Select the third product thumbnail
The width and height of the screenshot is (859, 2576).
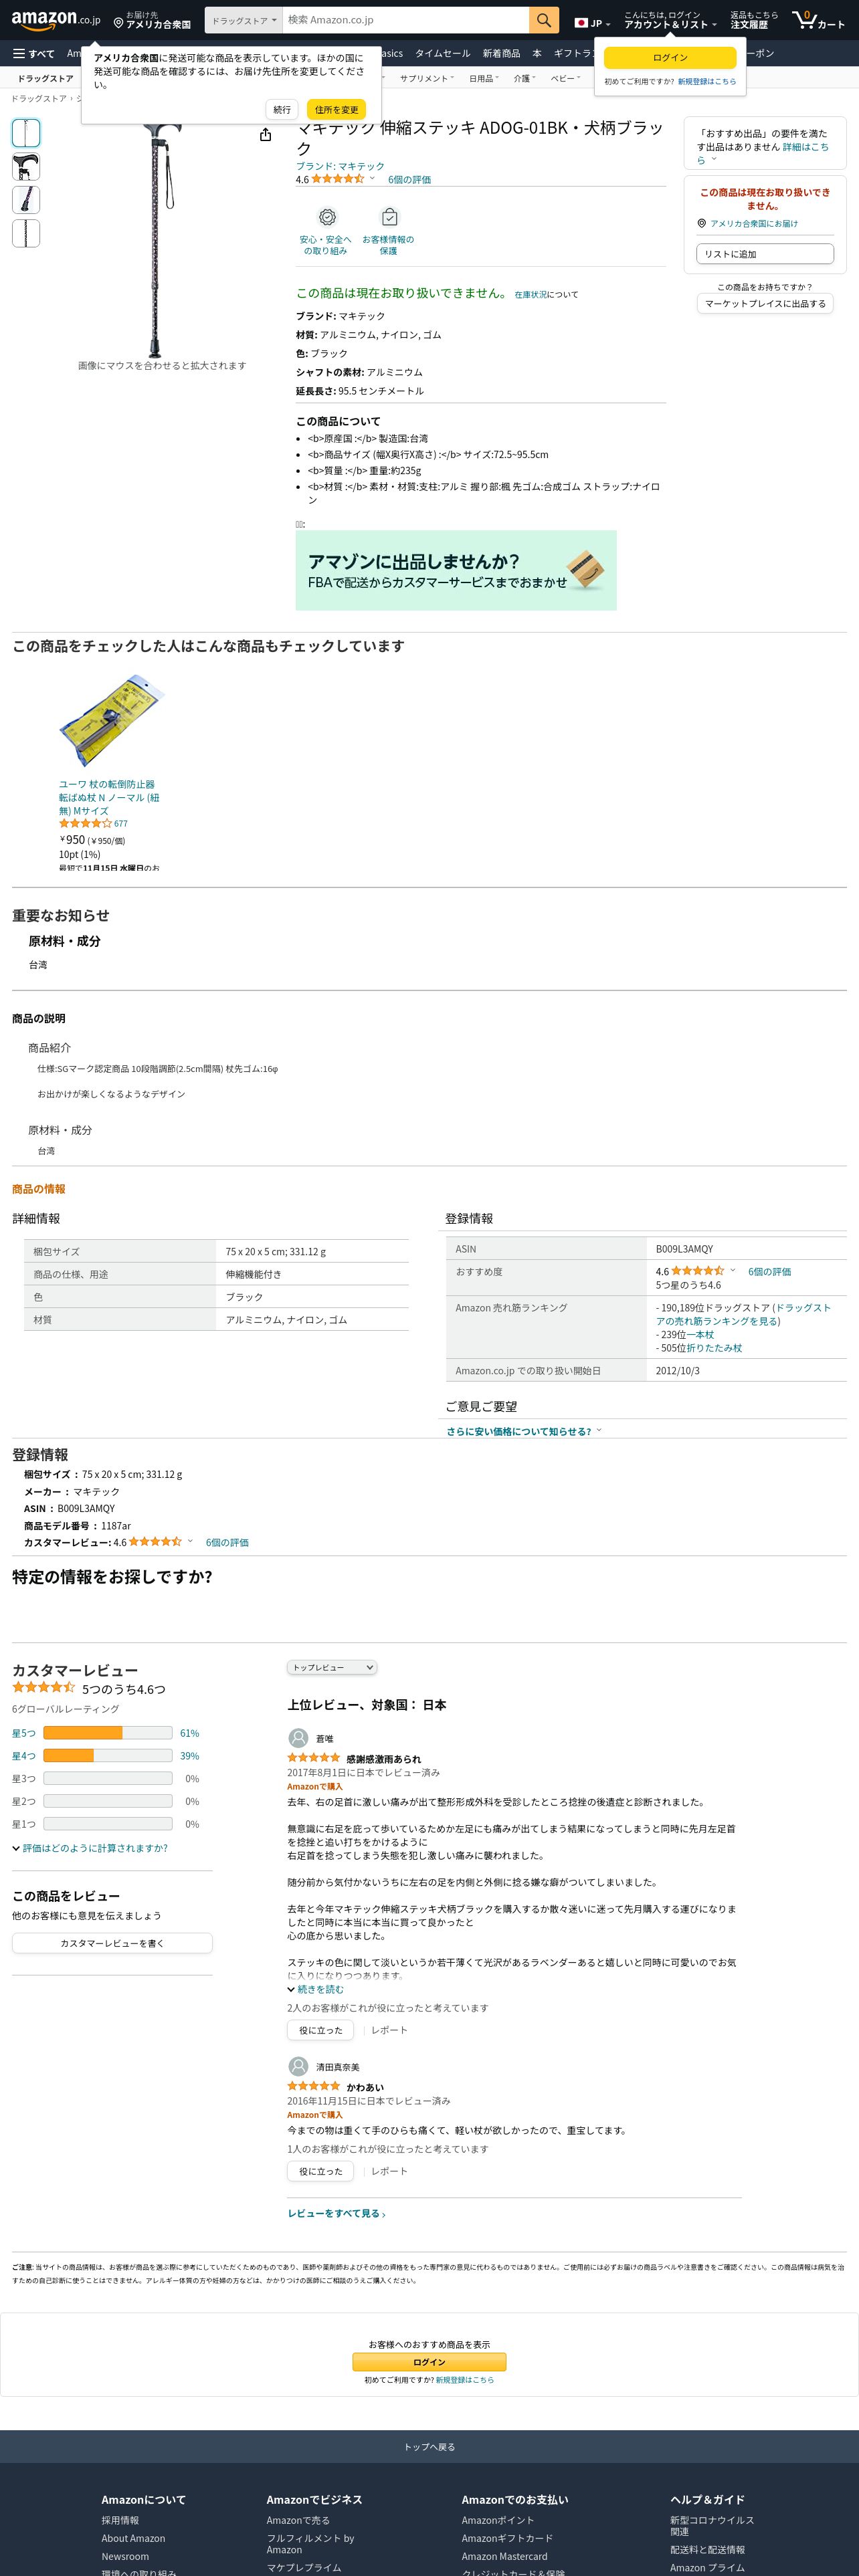pos(26,200)
